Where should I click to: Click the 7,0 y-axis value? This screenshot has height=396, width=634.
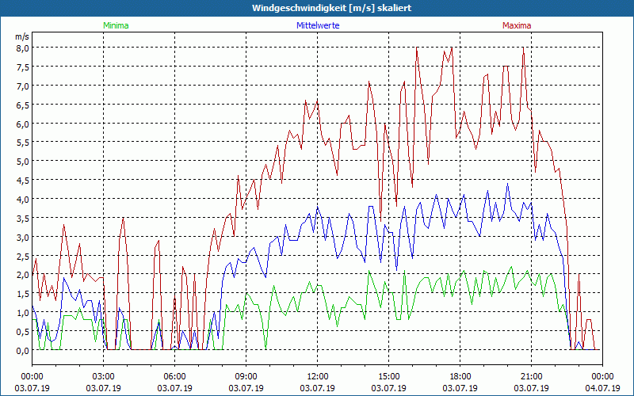22,86
